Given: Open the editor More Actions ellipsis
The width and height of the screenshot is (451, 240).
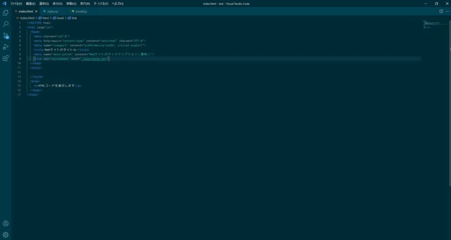Looking at the screenshot, I should point(447,11).
